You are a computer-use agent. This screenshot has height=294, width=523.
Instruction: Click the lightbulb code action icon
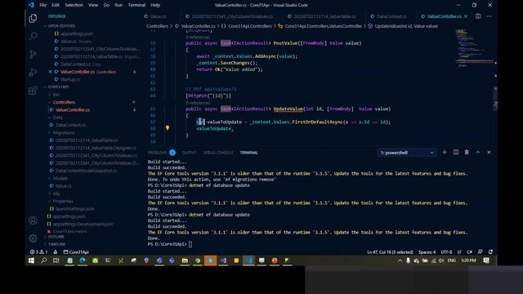(x=168, y=128)
